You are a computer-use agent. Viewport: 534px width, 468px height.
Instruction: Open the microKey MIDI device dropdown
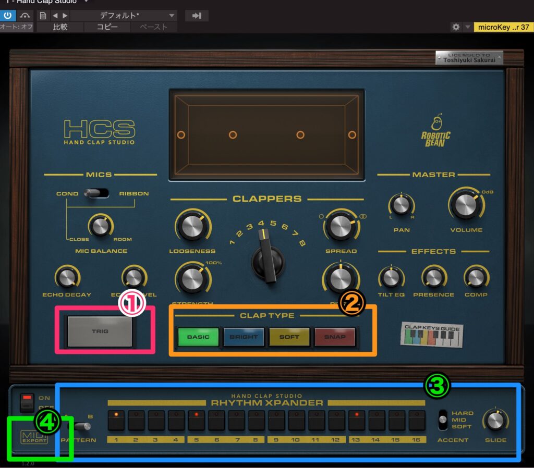pyautogui.click(x=503, y=27)
